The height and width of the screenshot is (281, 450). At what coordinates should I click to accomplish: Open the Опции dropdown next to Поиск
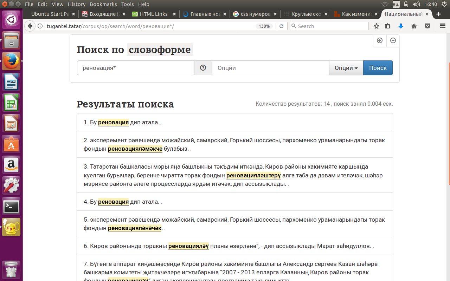pyautogui.click(x=346, y=67)
